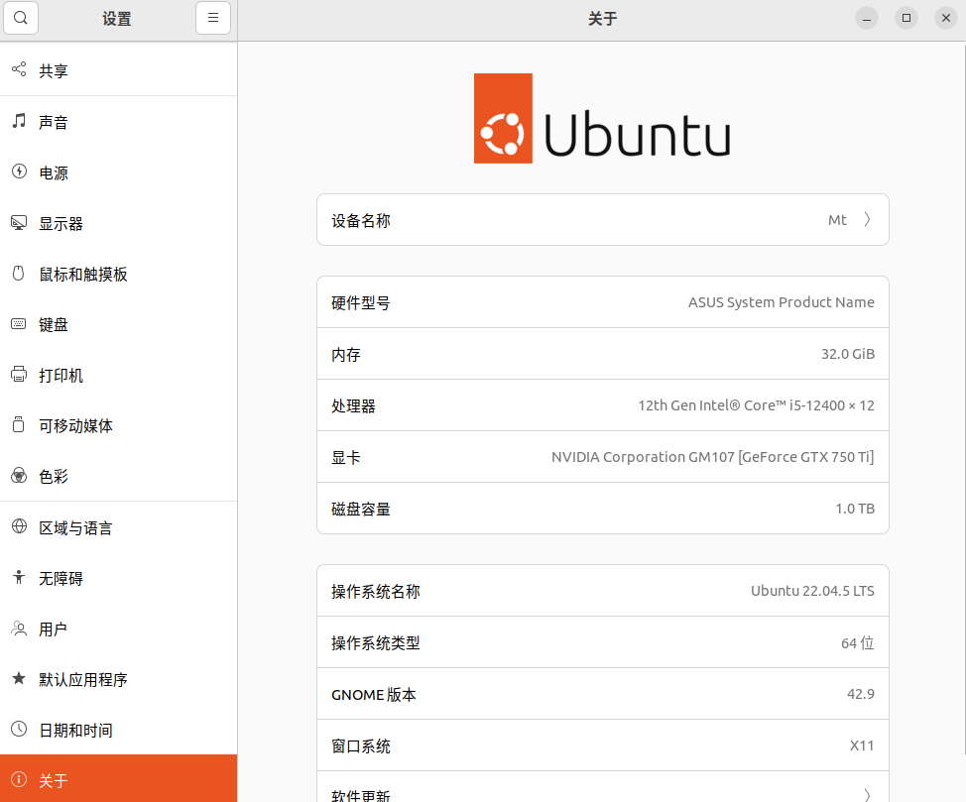Click the 显示器 (Displays) sidebar icon
Viewport: 966px width, 802px height.
tap(20, 223)
